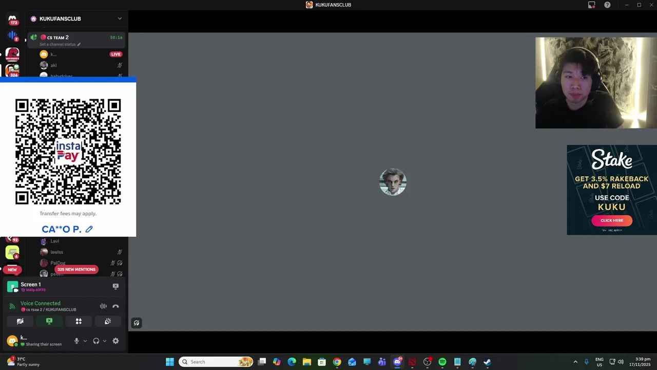
Task: Click the LIVE badge next to streamer
Action: tap(115, 54)
